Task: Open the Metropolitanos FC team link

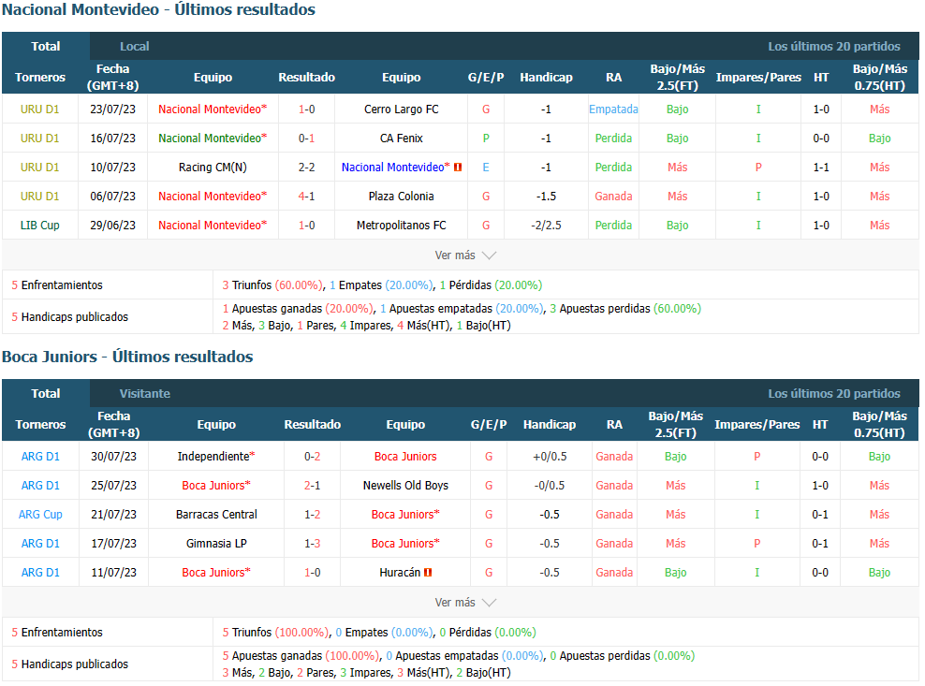Action: pyautogui.click(x=401, y=226)
